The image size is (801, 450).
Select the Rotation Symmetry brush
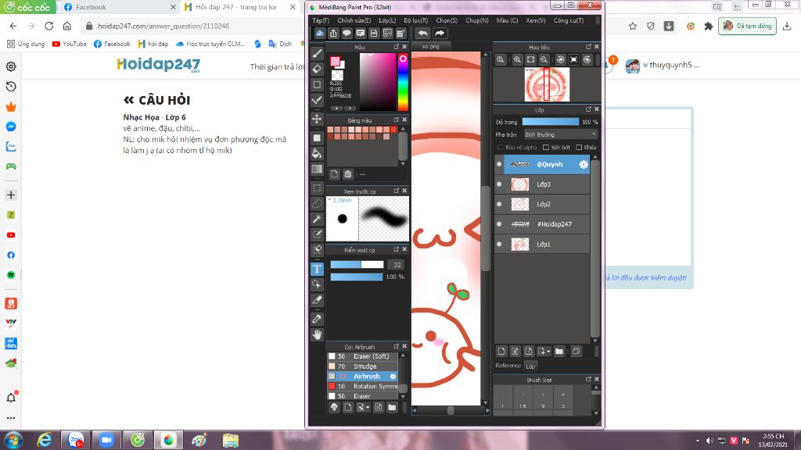[362, 386]
